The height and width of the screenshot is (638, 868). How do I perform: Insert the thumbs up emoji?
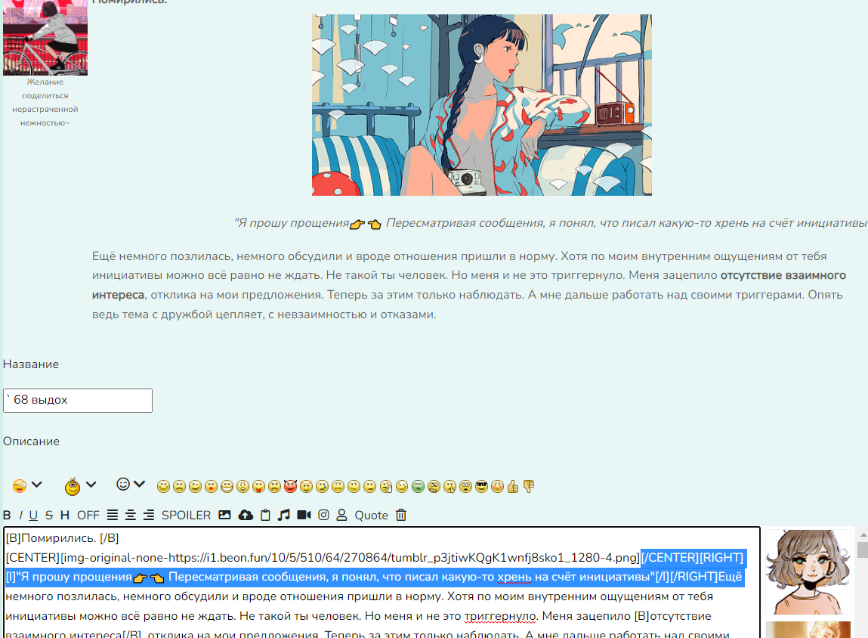pos(513,487)
